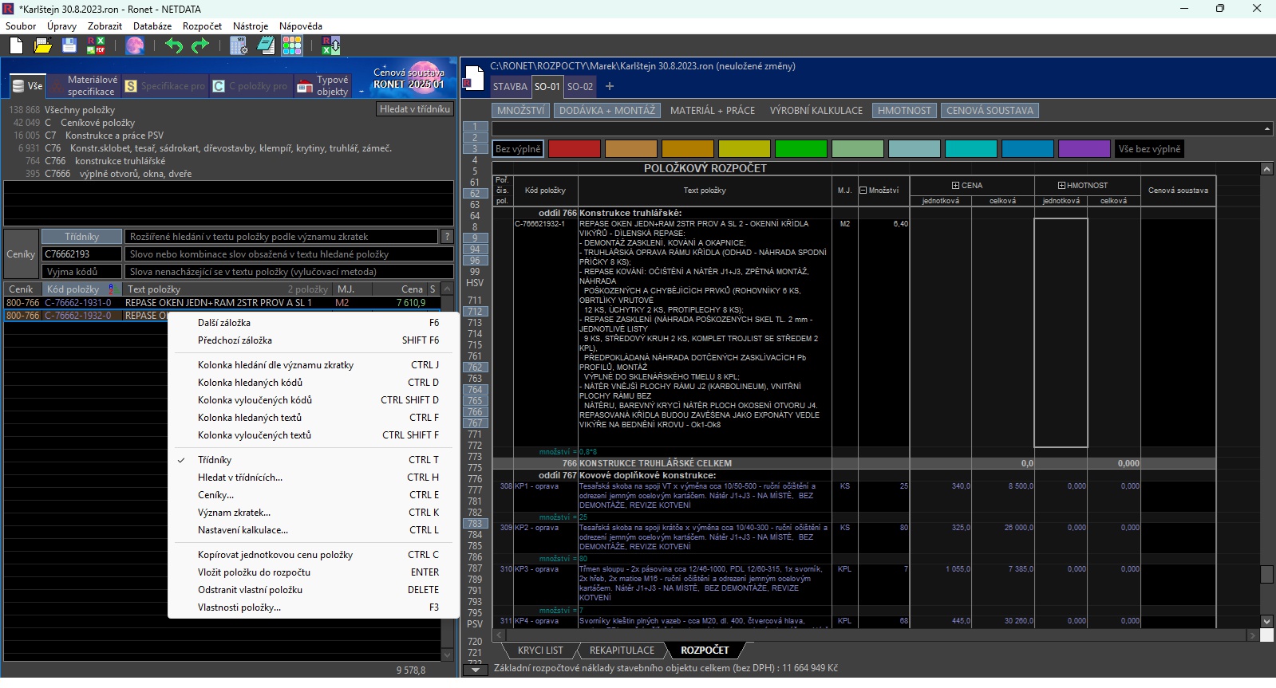Select C Ceníkové položky tree row
1276x688 pixels.
(74, 123)
